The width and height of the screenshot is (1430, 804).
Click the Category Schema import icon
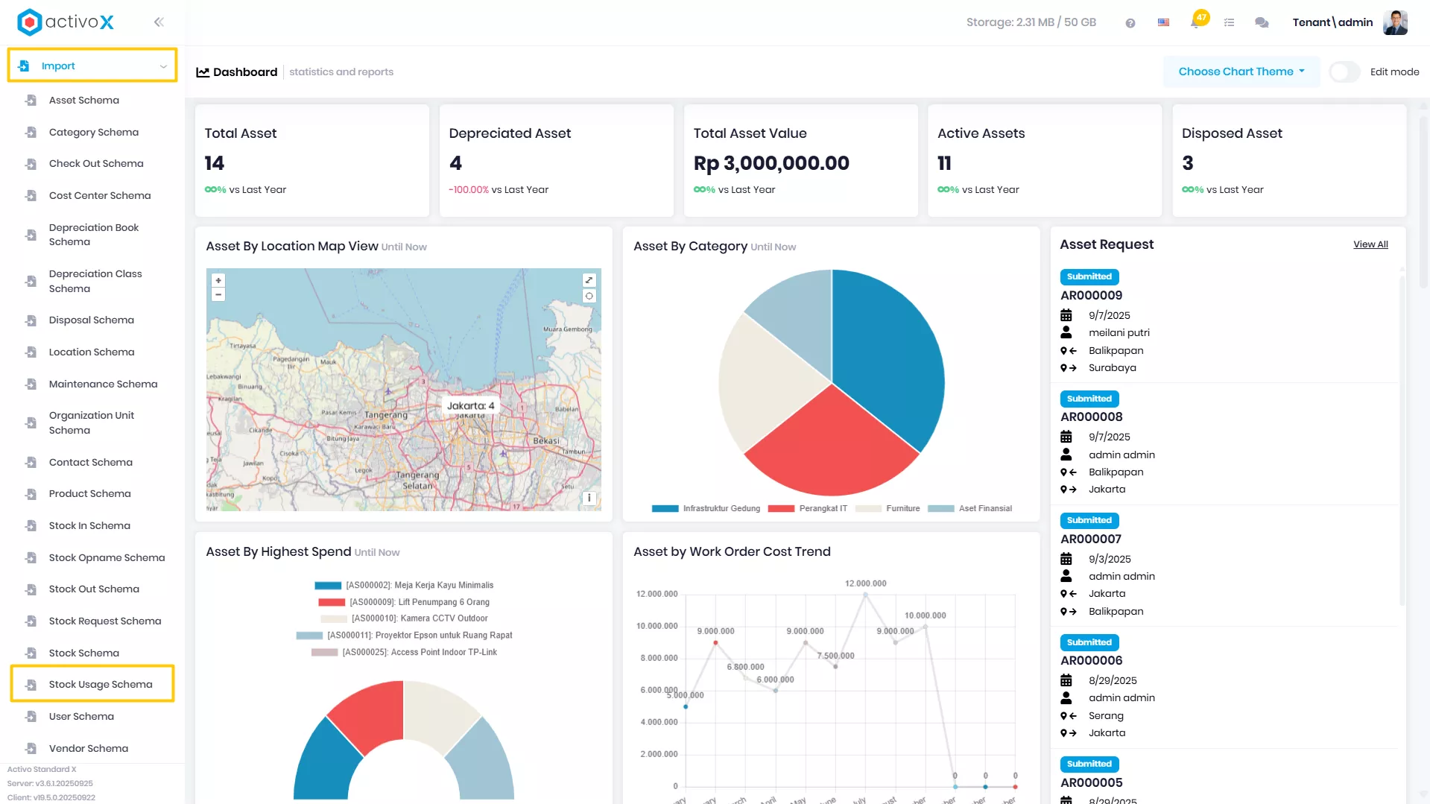(31, 132)
